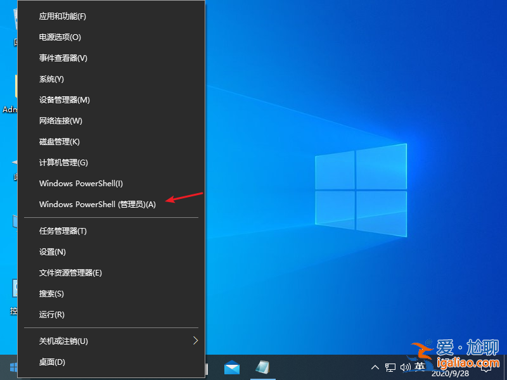
Task: Expand the hidden icons chevron in the tray
Action: pyautogui.click(x=375, y=367)
